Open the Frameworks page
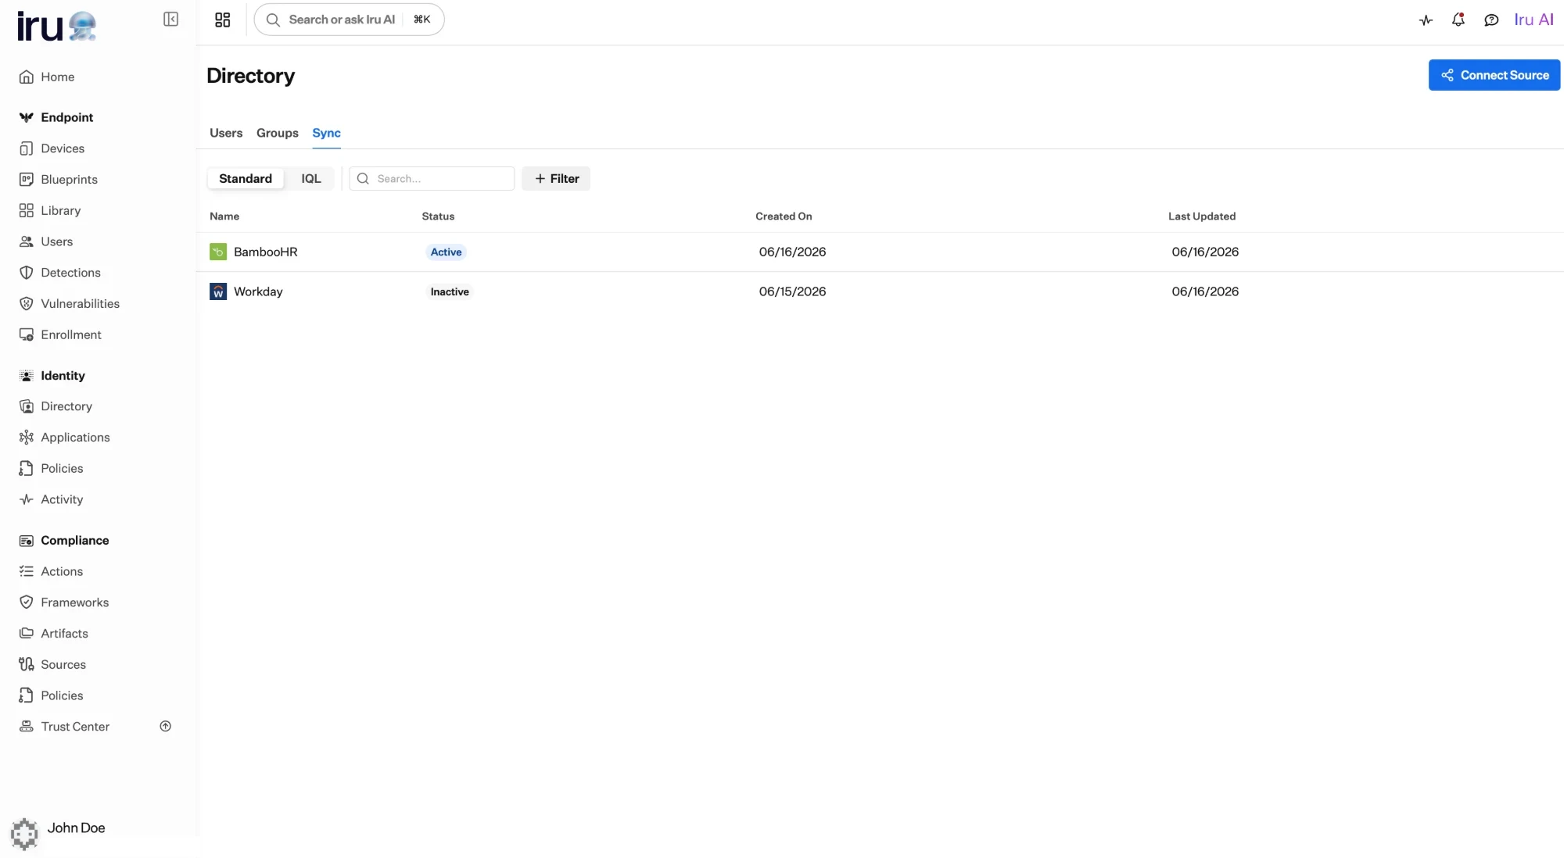Viewport: 1564px width, 858px height. click(75, 602)
